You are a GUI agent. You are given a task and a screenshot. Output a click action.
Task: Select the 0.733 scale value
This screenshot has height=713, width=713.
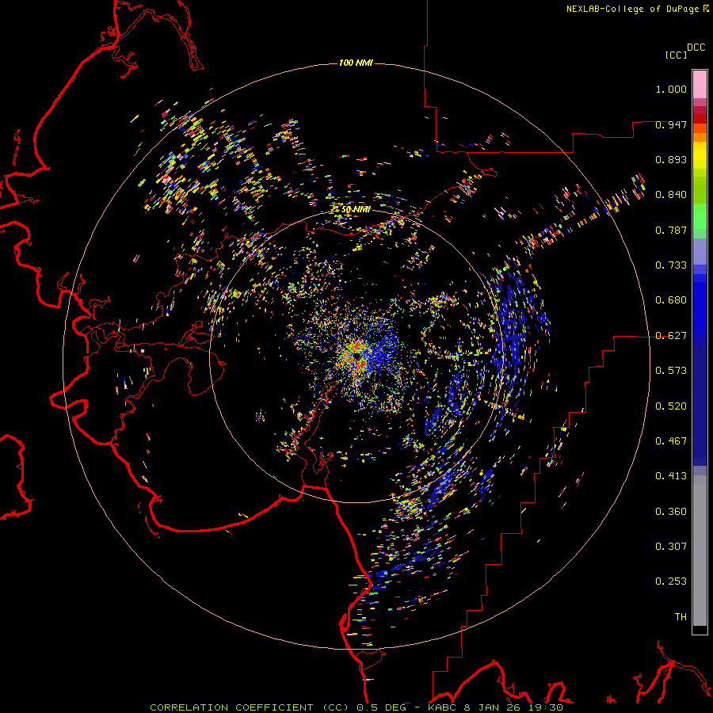click(671, 265)
